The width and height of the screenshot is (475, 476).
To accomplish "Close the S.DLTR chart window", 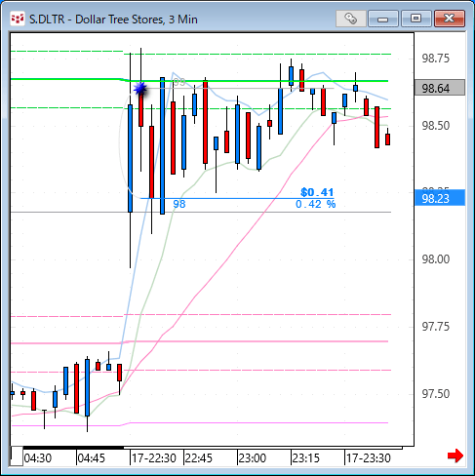I will 450,19.
